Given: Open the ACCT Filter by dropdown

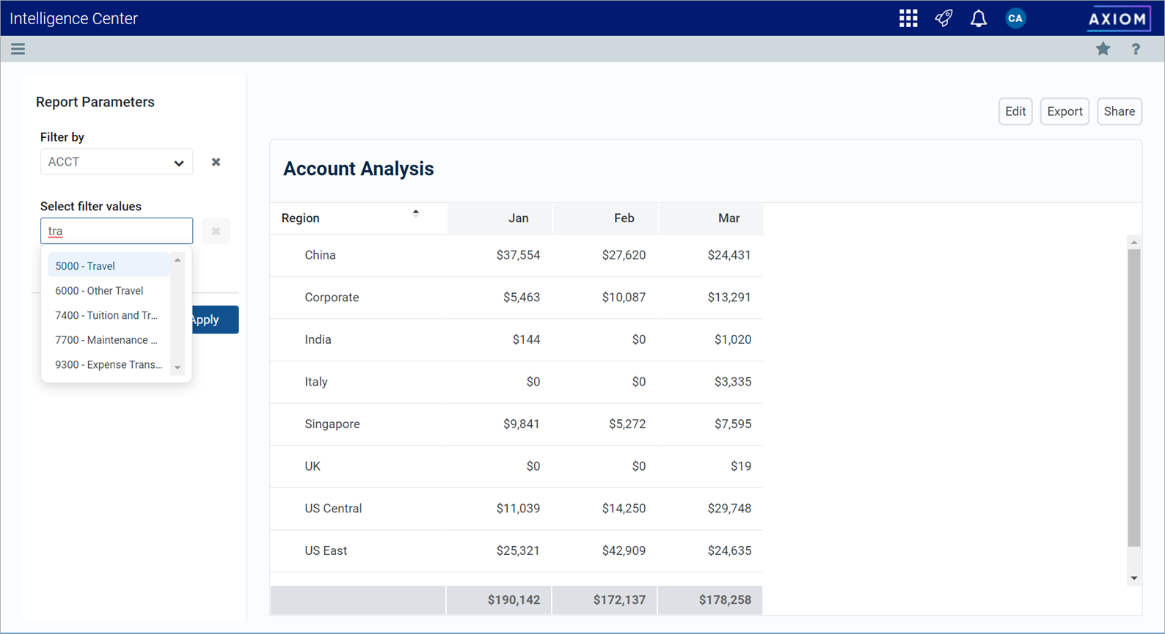Looking at the screenshot, I should (117, 162).
